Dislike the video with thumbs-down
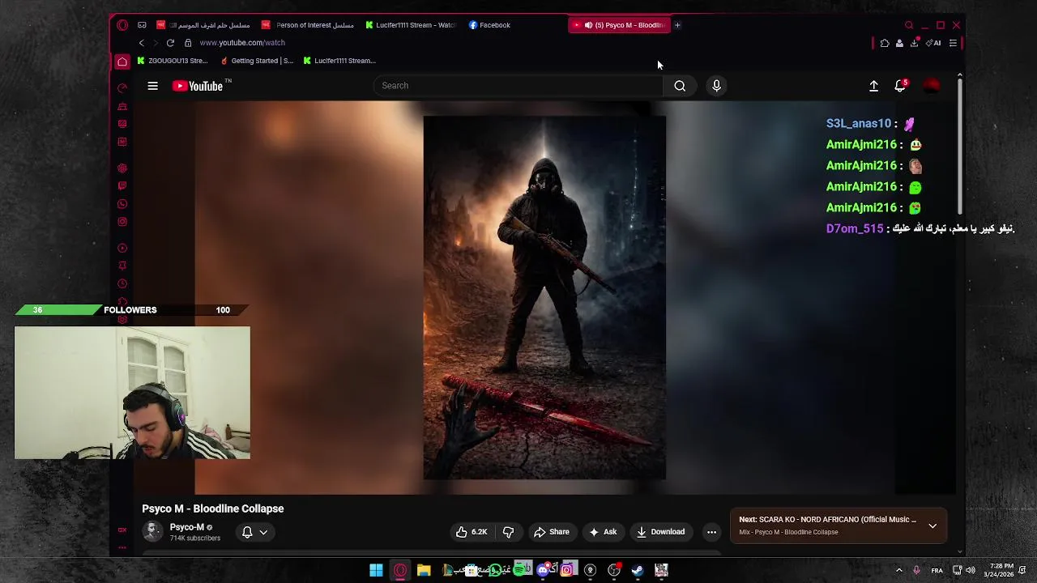The image size is (1037, 583). pyautogui.click(x=508, y=532)
